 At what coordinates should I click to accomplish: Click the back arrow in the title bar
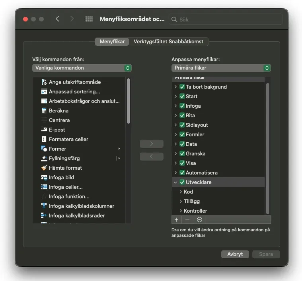pos(57,19)
